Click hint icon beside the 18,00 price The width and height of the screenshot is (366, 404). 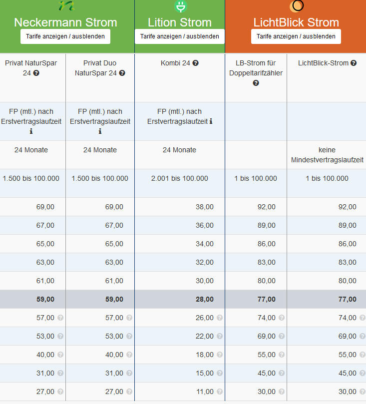220,355
